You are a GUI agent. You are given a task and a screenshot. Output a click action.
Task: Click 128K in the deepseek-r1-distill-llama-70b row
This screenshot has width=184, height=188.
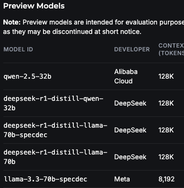point(166,157)
